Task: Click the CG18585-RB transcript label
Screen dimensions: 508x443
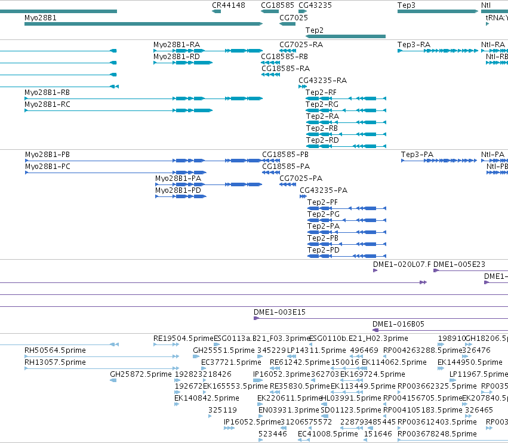Action: (285, 57)
